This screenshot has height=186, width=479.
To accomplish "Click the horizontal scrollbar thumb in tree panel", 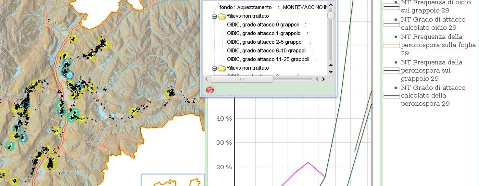I will (241, 79).
